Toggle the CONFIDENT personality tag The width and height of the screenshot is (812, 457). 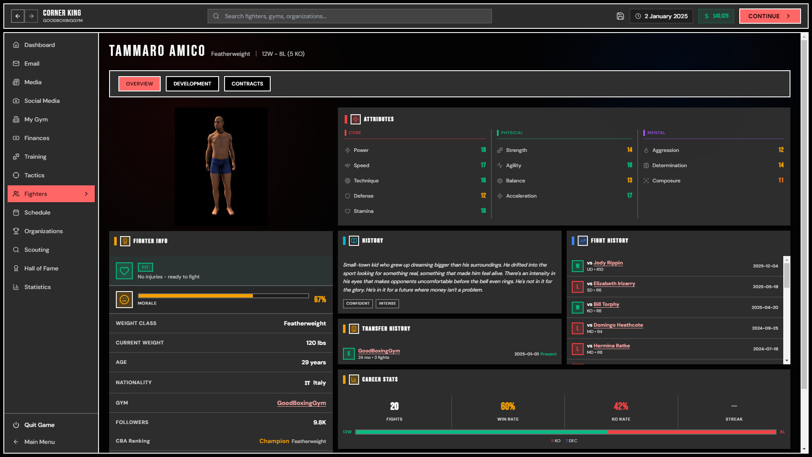point(358,303)
